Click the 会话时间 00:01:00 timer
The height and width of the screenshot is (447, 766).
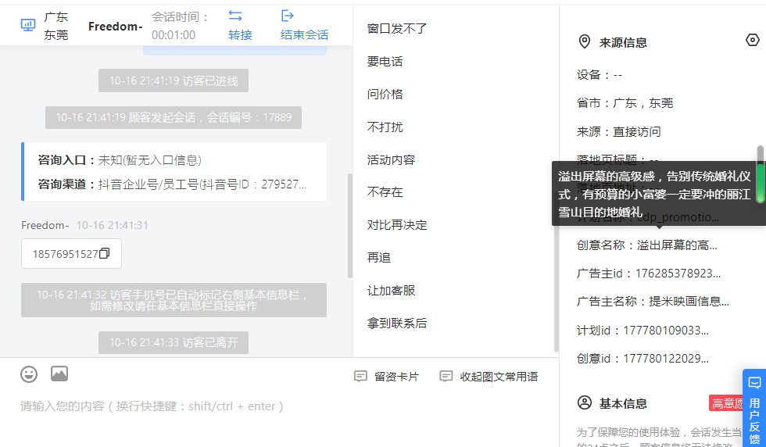[181, 26]
